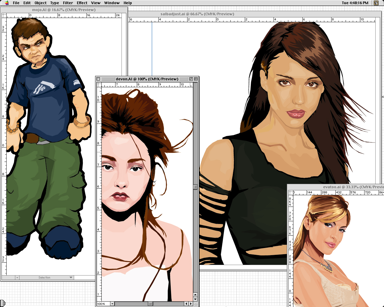Click the scroll-up arrow in the devon.AI window

pyautogui.click(x=195, y=295)
